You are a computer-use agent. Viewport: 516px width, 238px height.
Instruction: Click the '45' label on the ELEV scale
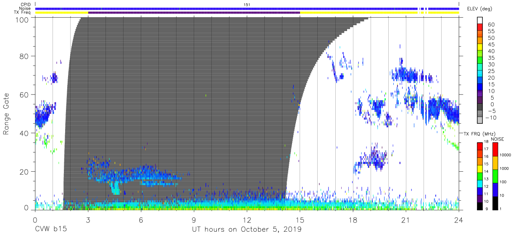point(491,44)
